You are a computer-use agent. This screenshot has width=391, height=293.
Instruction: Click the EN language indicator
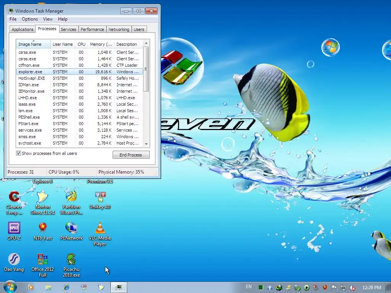coord(249,287)
